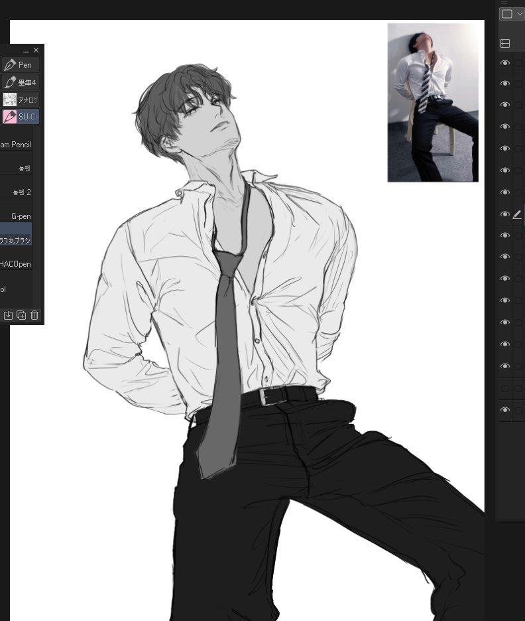The width and height of the screenshot is (525, 621).
Task: Click the rounded square icon in layer panel header
Action: 507,14
